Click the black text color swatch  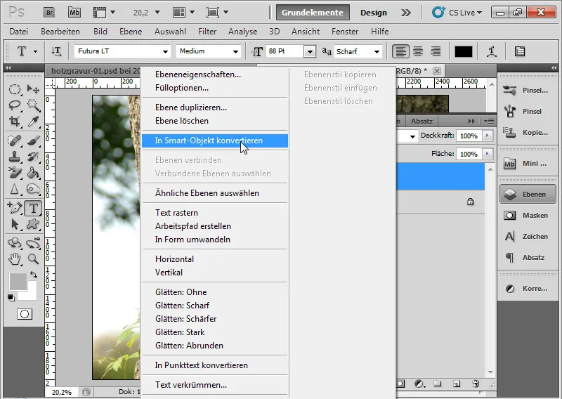point(464,51)
